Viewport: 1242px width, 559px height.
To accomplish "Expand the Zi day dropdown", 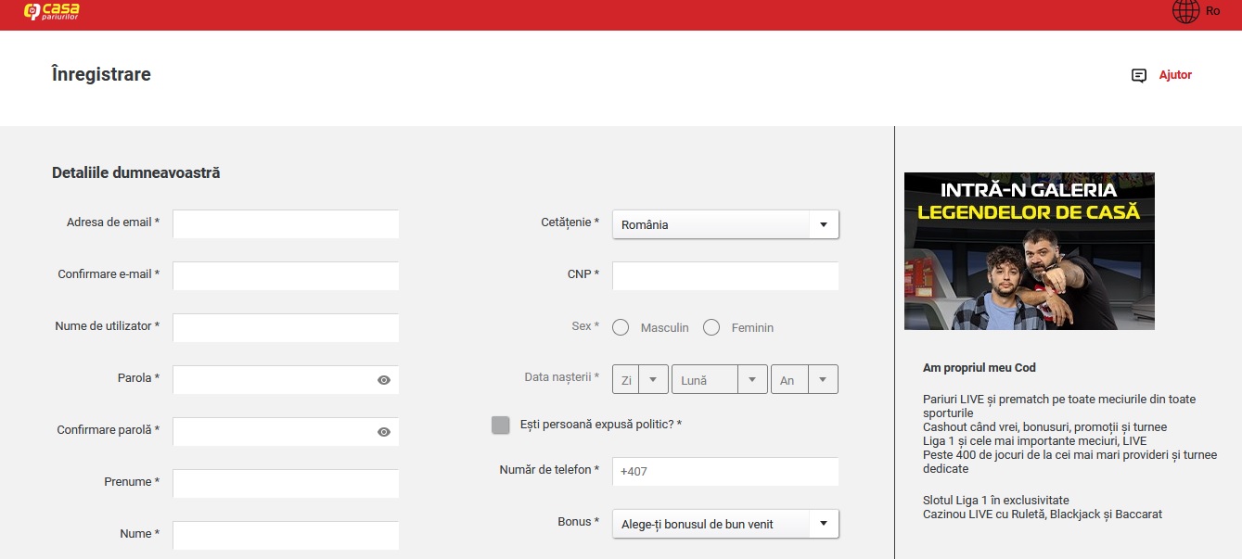I will pos(640,380).
